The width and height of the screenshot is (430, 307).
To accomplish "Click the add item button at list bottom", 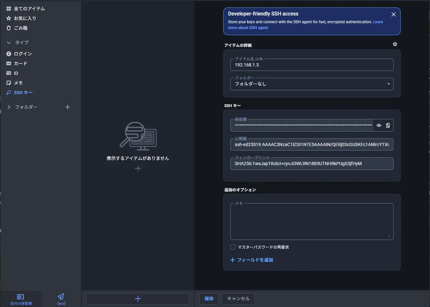I will (x=138, y=299).
